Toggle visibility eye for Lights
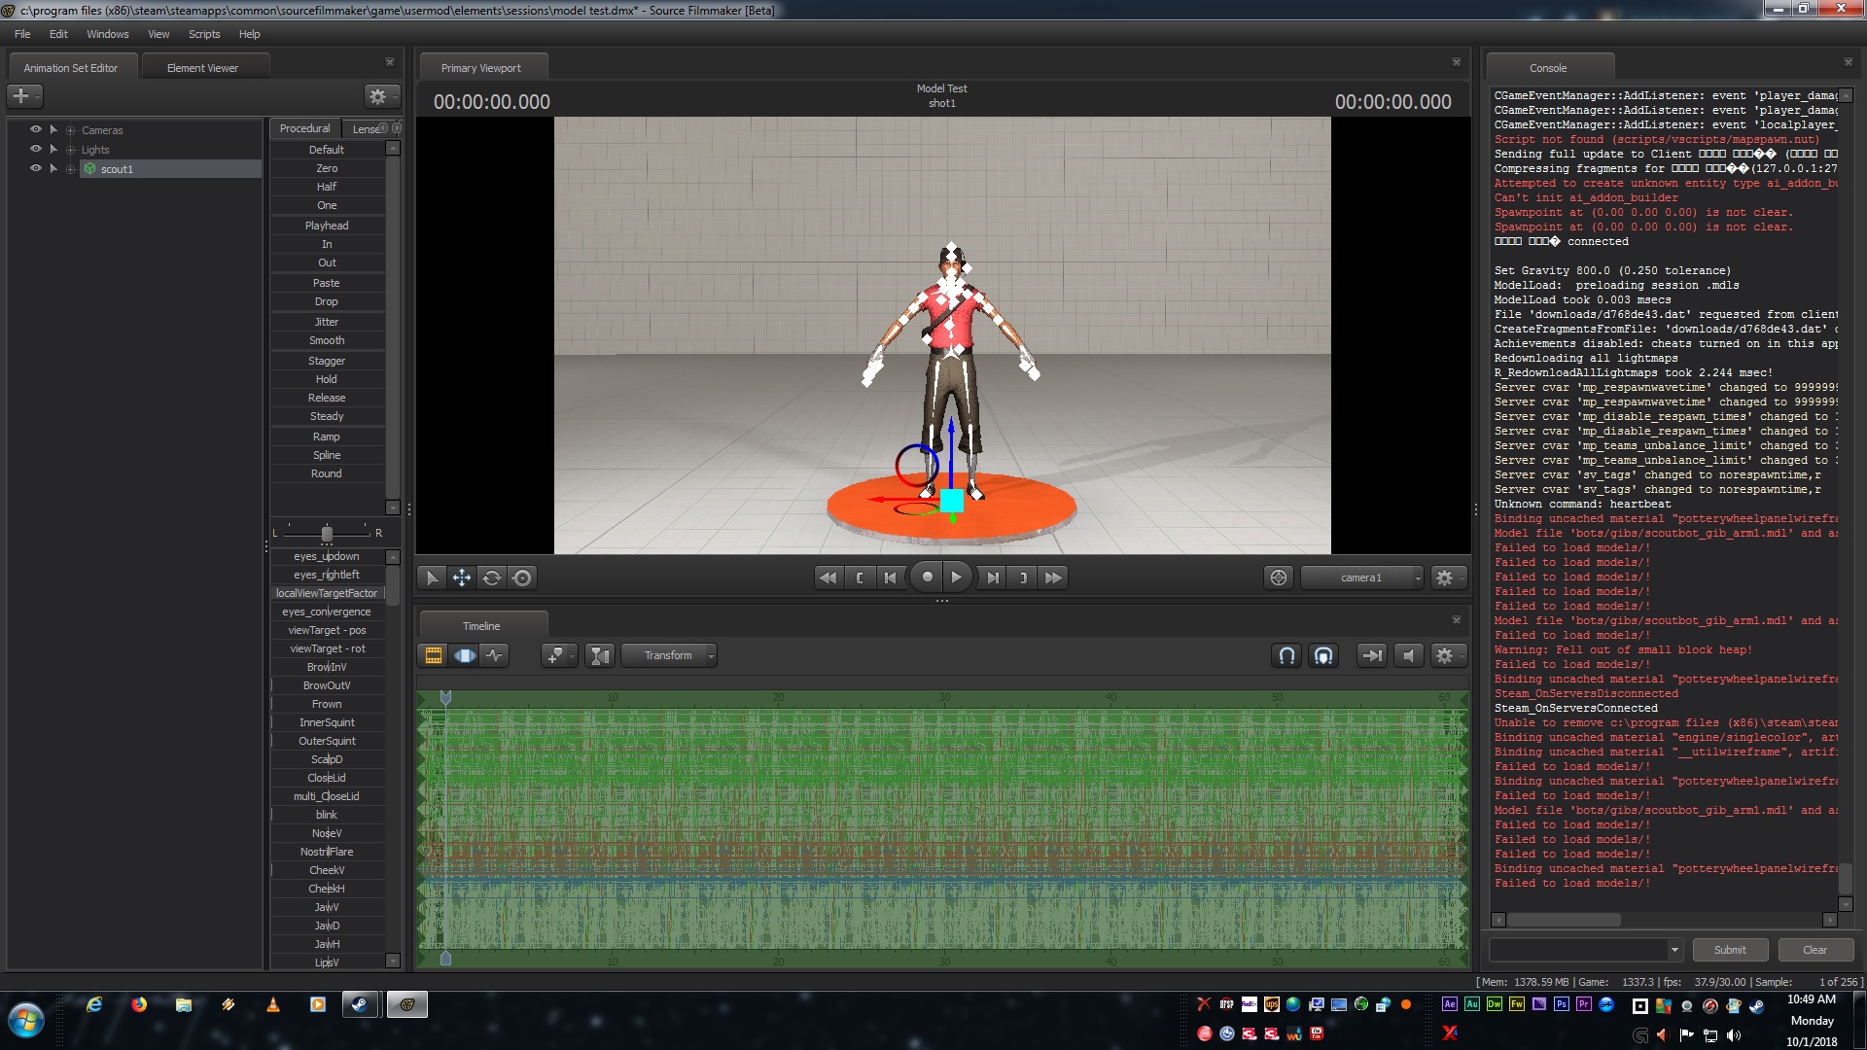 [x=36, y=149]
